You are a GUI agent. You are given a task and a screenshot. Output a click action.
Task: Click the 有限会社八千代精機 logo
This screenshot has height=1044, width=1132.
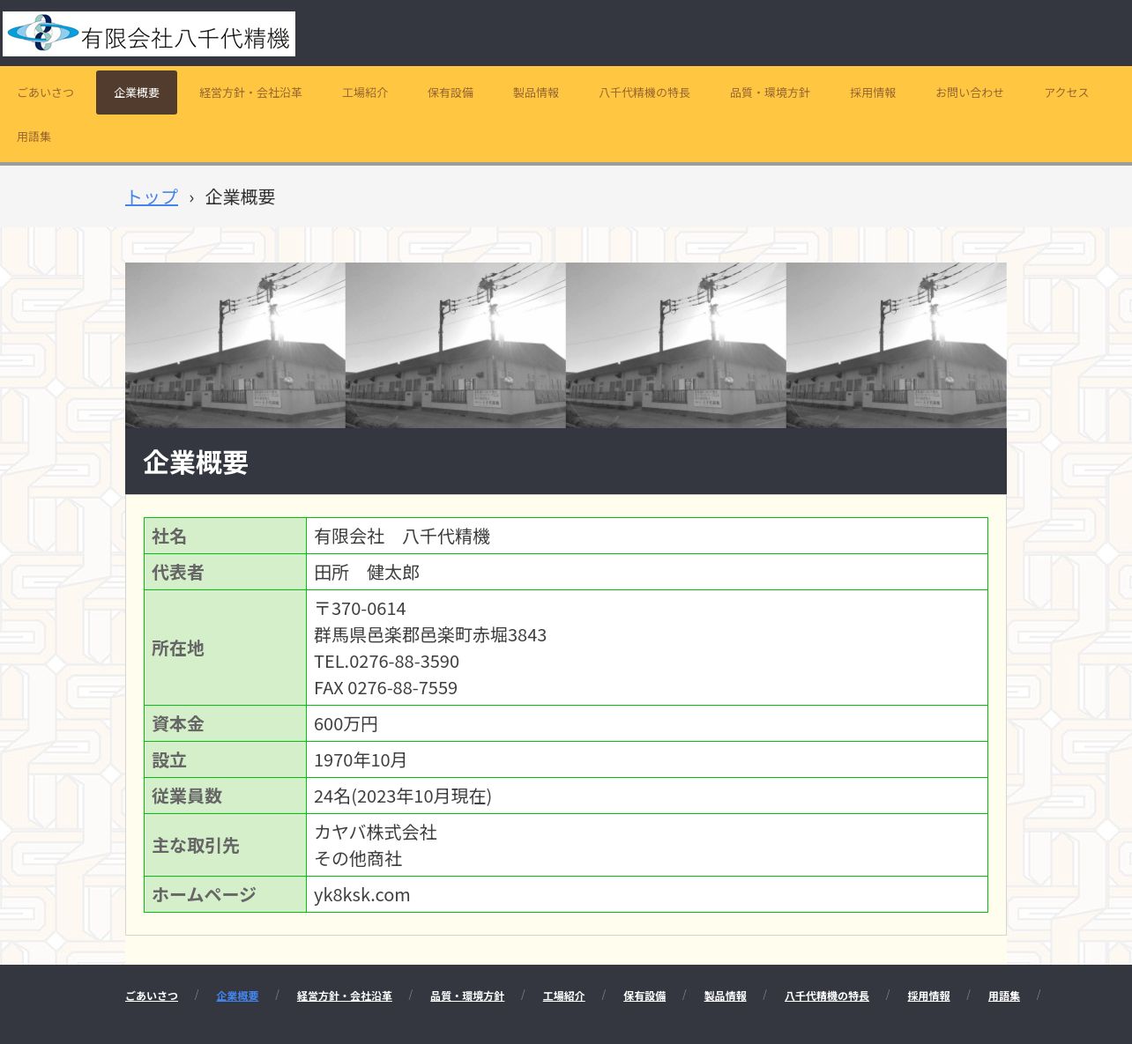149,34
